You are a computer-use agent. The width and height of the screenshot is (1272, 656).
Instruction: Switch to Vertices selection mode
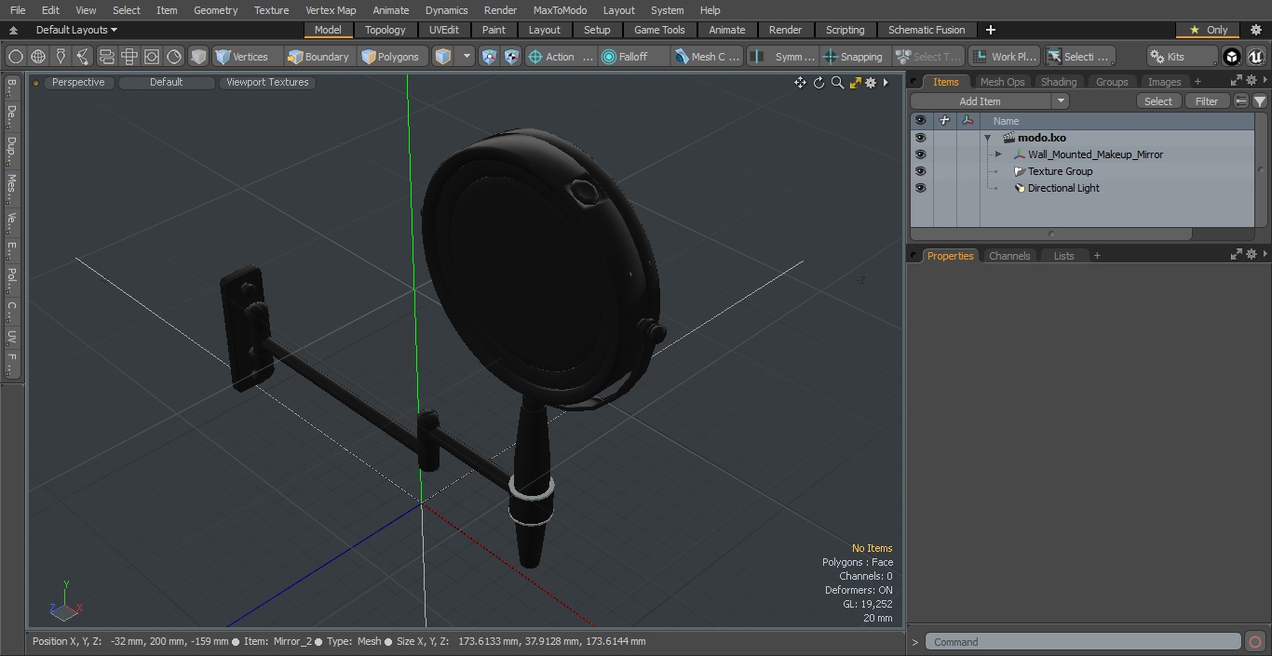242,57
